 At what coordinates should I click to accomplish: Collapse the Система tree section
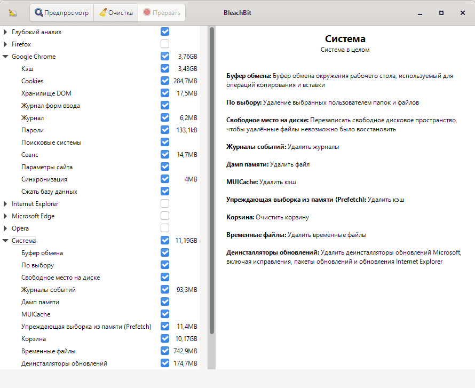(x=5, y=241)
